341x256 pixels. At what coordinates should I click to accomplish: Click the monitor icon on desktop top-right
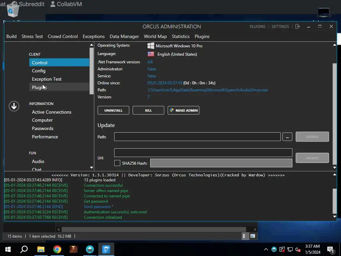(x=324, y=12)
